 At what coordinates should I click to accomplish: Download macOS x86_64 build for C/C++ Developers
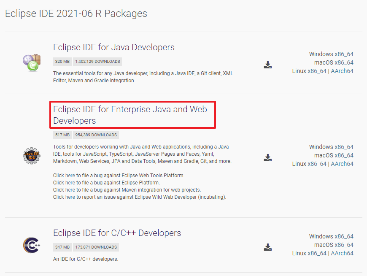pos(344,245)
